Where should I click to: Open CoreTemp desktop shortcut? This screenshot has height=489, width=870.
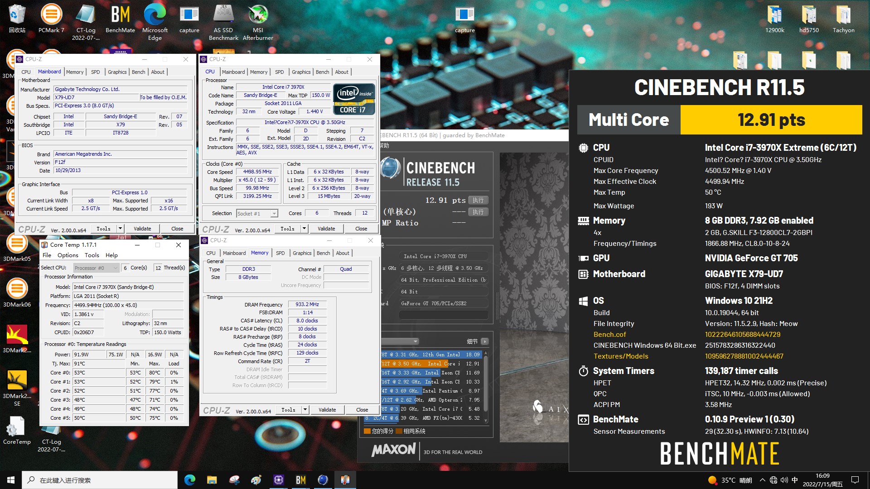click(x=17, y=430)
